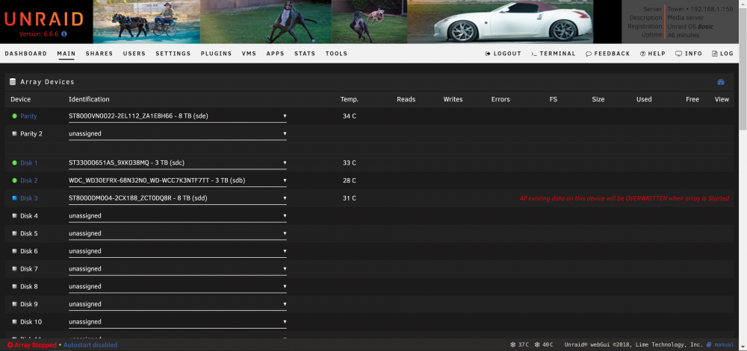Open the system Log
This screenshot has height=351, width=747.
(722, 54)
